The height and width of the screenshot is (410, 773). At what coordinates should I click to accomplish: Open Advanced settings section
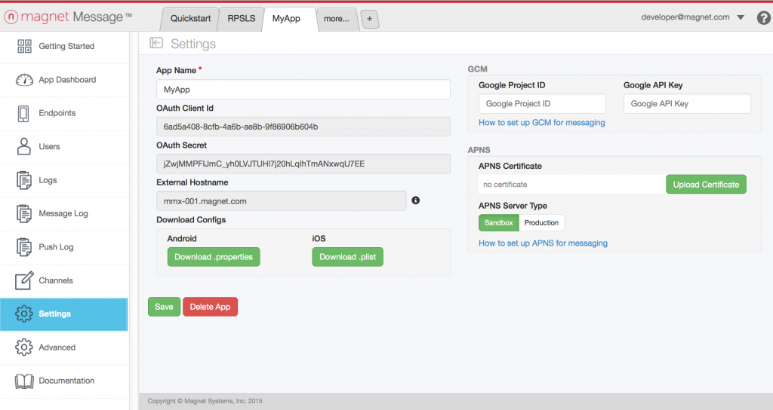[x=64, y=347]
